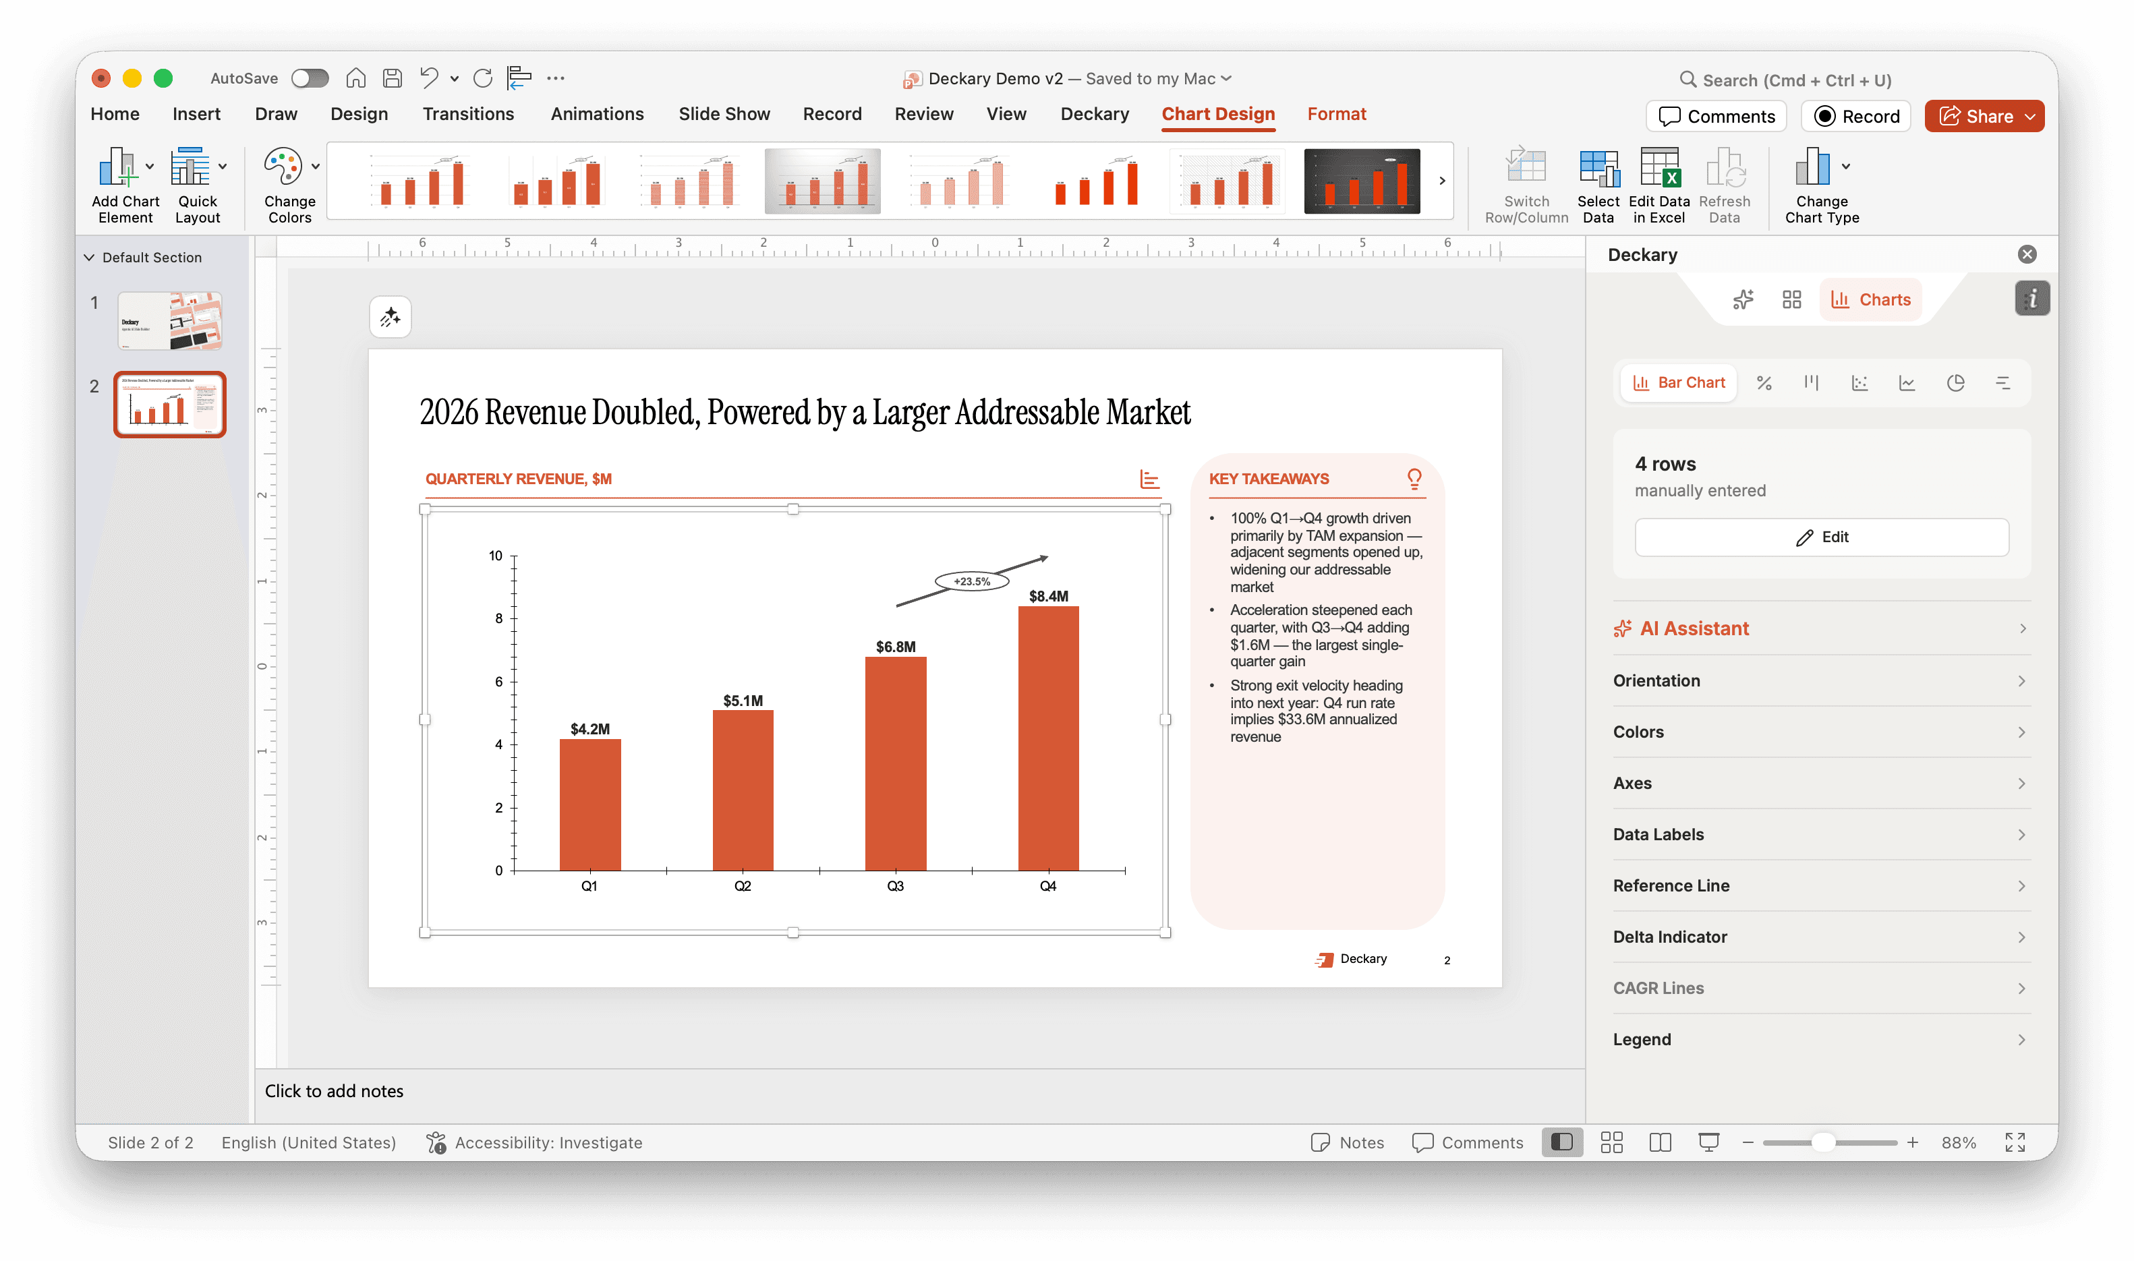Screen dimensions: 2134x1261
Task: Click the Save disk icon
Action: point(392,78)
